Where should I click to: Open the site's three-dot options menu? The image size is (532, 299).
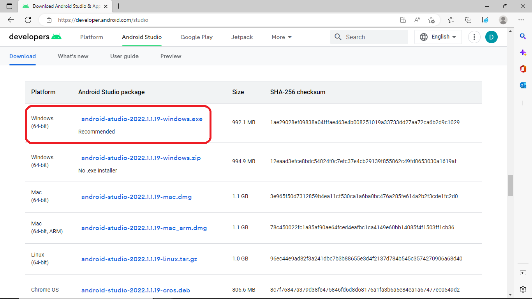[x=474, y=37]
